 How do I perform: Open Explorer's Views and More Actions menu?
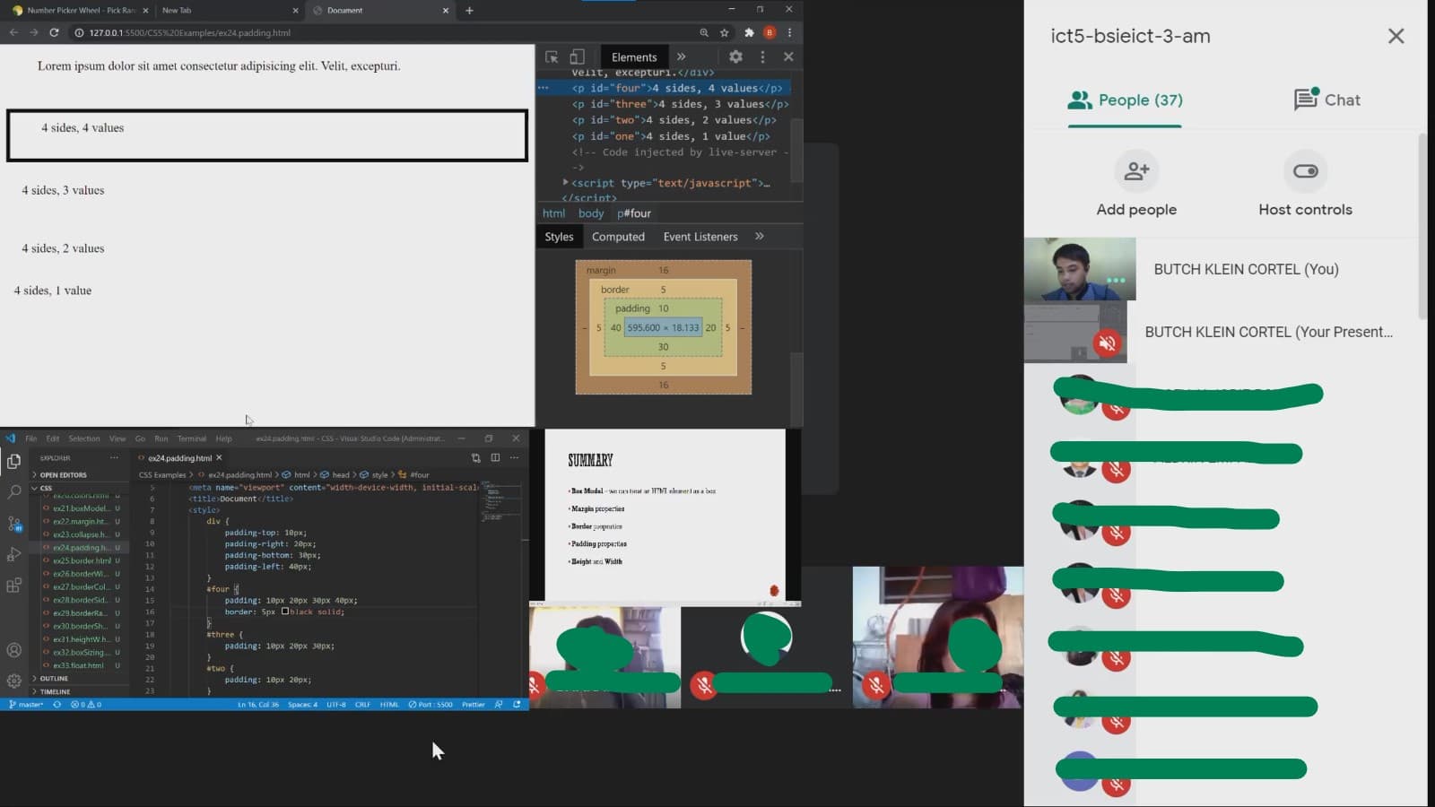click(114, 457)
